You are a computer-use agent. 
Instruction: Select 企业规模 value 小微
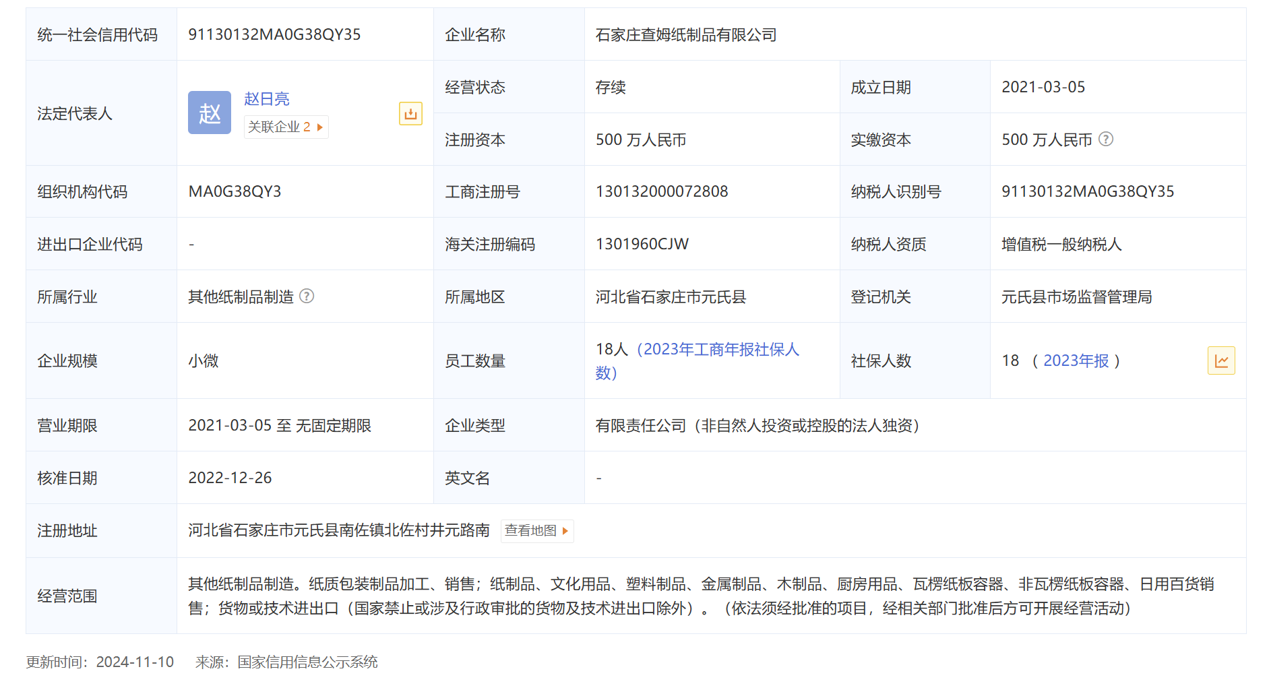pos(204,360)
